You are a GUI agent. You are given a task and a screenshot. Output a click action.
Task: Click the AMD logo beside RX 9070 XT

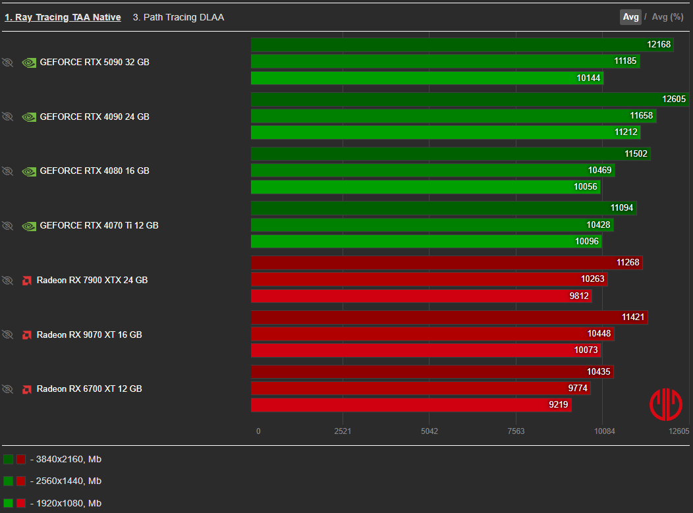tap(27, 335)
